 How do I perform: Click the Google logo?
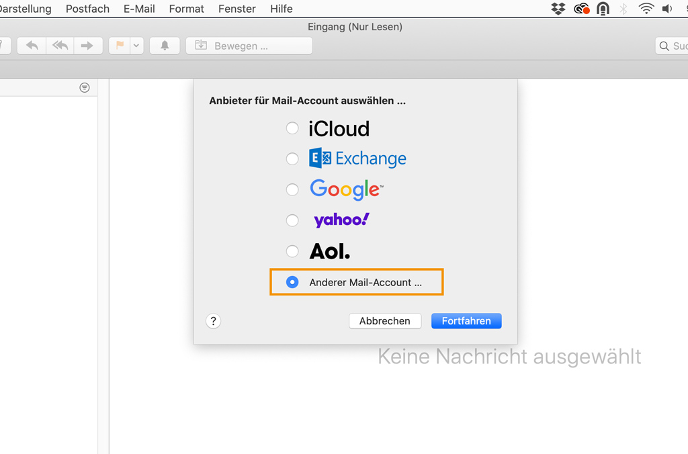tap(347, 189)
